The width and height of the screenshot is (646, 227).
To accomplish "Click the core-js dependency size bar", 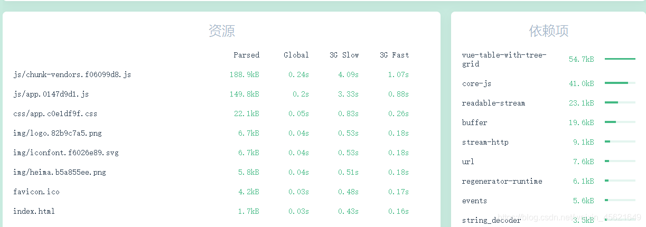I will pos(620,83).
